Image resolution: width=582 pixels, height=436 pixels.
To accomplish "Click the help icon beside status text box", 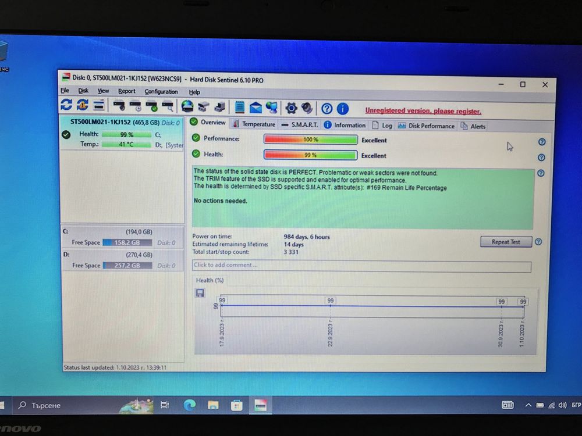I will click(x=541, y=173).
